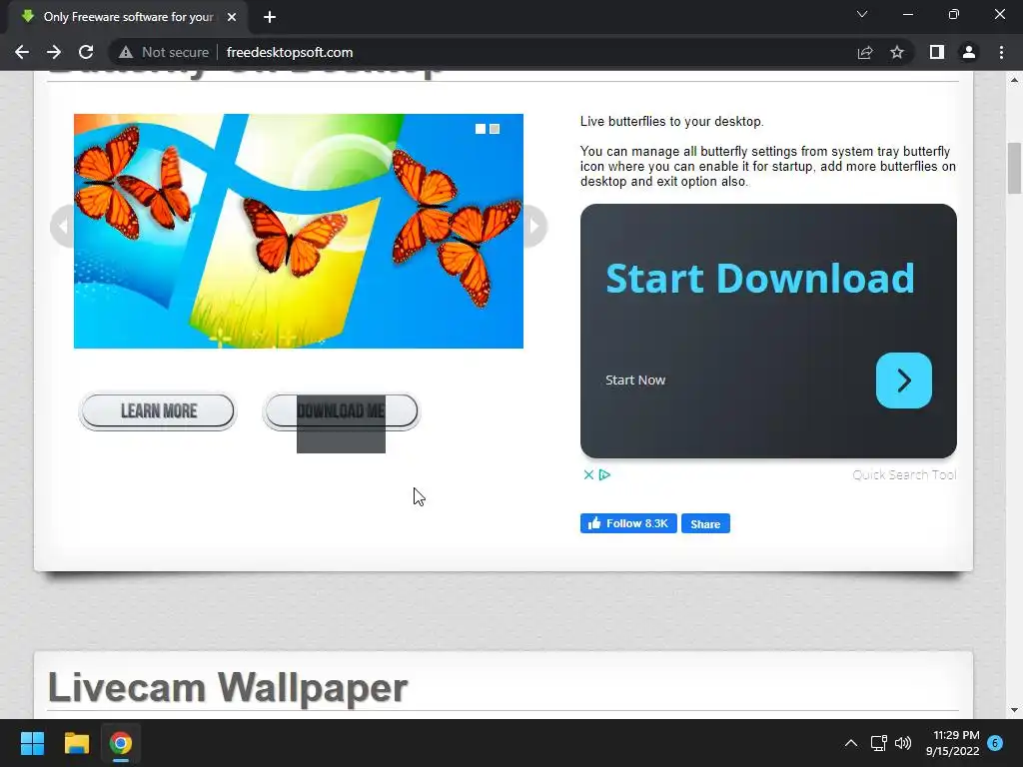This screenshot has height=767, width=1023.
Task: Select the Only Freeware software tab
Action: coord(128,17)
